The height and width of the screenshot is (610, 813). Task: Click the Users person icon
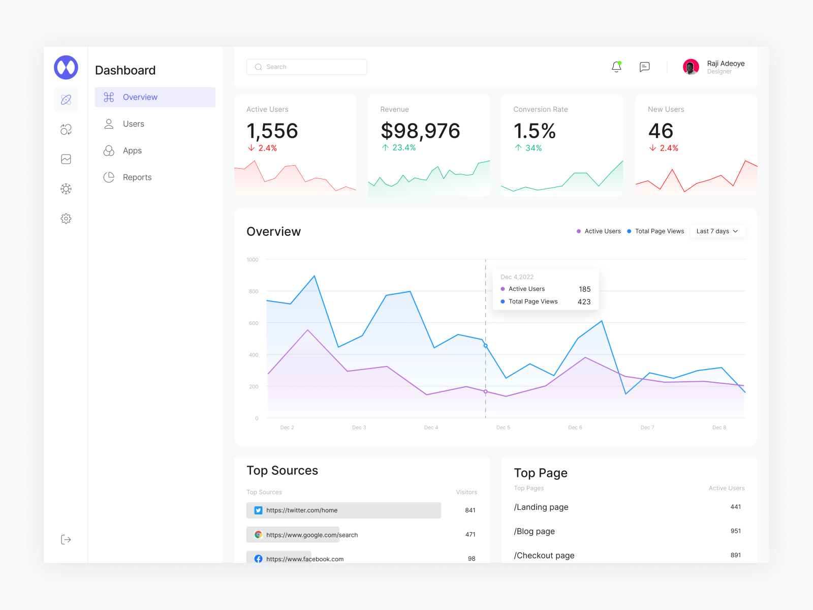coord(109,124)
